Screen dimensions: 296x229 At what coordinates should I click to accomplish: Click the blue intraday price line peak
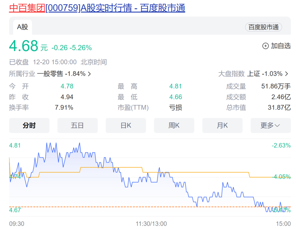pos(80,144)
